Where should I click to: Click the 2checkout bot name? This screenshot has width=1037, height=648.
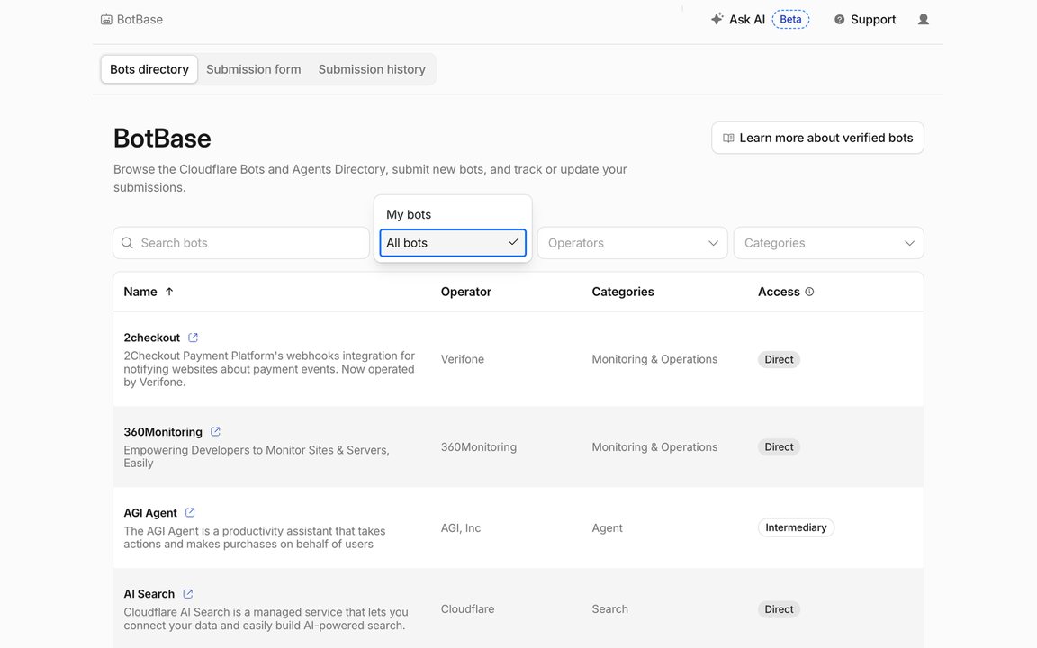click(151, 337)
